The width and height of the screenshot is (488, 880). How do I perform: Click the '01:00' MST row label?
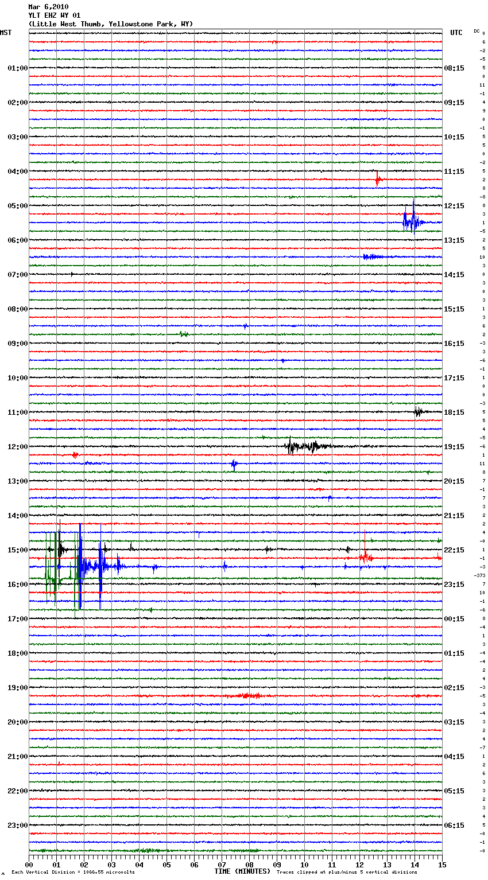click(x=18, y=68)
